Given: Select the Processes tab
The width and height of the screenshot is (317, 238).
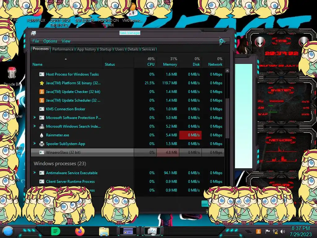Looking at the screenshot, I should click(x=41, y=49).
